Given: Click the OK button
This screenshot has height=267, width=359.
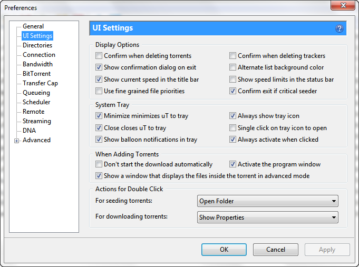Looking at the screenshot, I should tap(224, 250).
